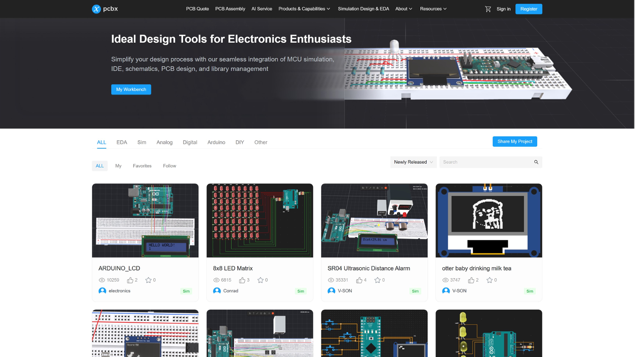
Task: Open the electronics user avatar
Action: tap(102, 291)
